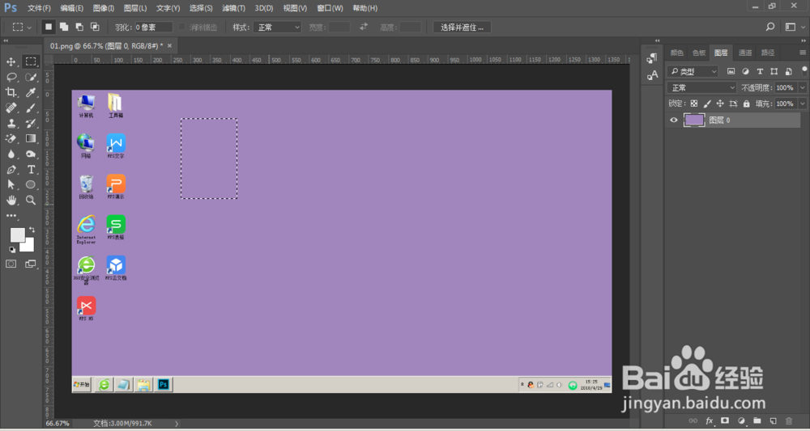Open the 滤镜(T) menu
The height and width of the screenshot is (431, 810).
233,8
